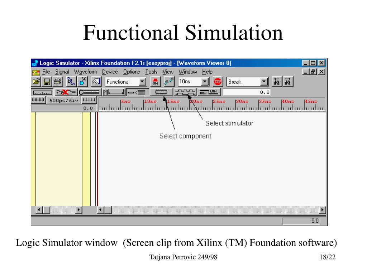This screenshot has height=275, width=367.
Task: Open the hierarchy tree toolbar icon
Action: coord(71,82)
